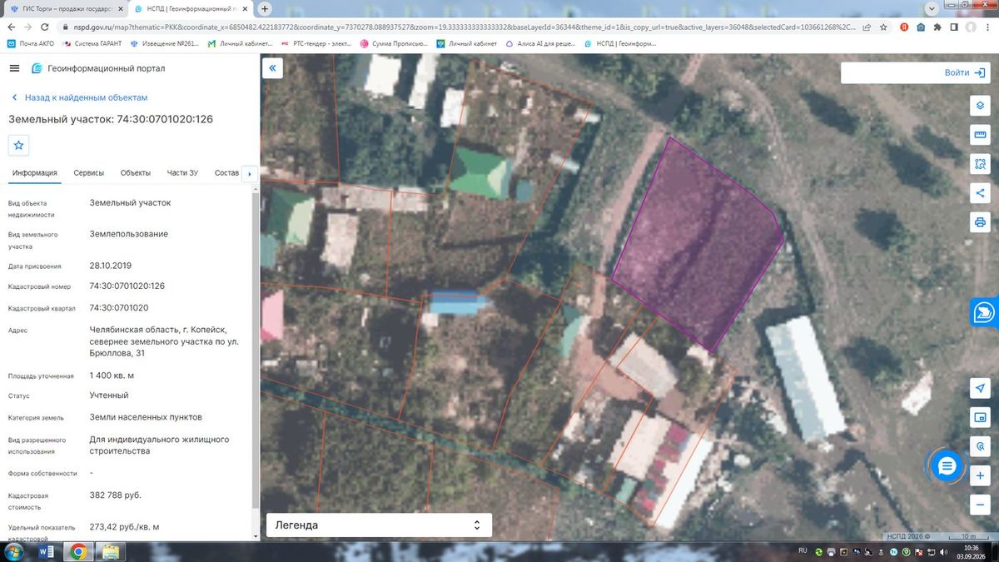Switch to the ГИС Торги browser tab
The image size is (999, 562).
[x=65, y=9]
